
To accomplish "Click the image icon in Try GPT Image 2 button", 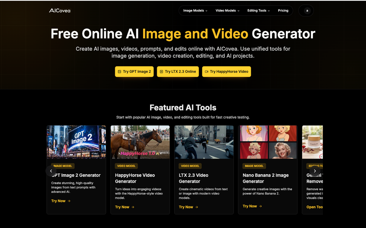I will [x=120, y=72].
